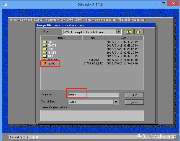Click the up-one-level folder icon
Screen dimensions: 180x141
(x=129, y=32)
